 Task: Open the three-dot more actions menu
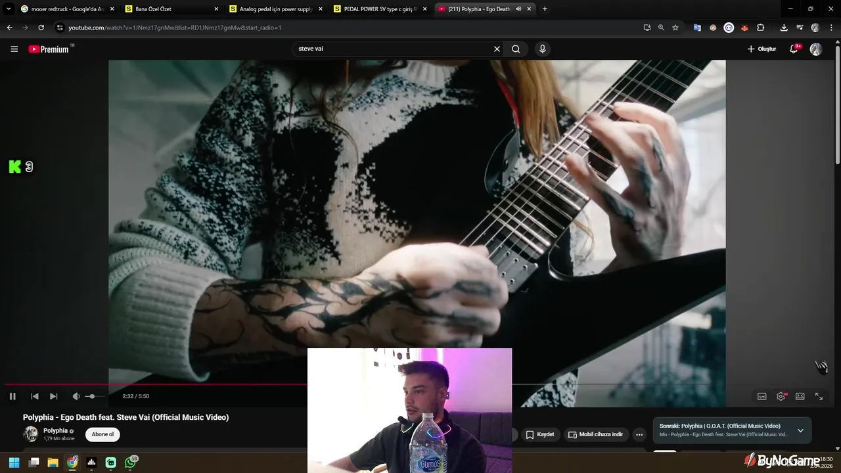[639, 434]
